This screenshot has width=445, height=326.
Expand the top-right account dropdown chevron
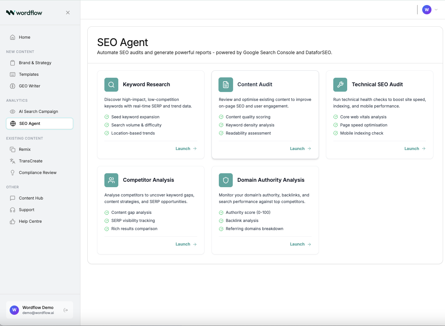tap(436, 10)
